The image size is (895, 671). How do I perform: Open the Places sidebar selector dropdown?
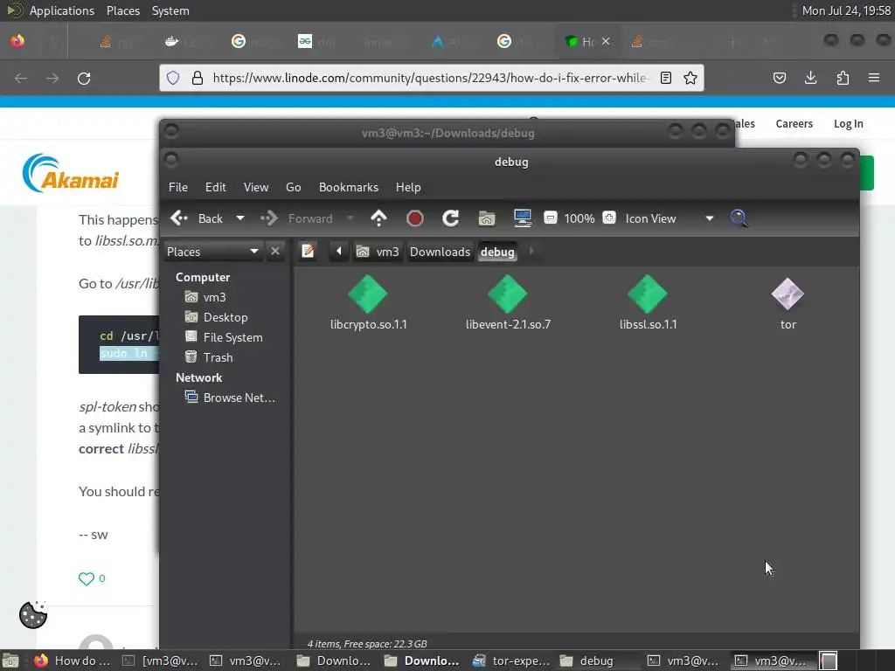[212, 252]
